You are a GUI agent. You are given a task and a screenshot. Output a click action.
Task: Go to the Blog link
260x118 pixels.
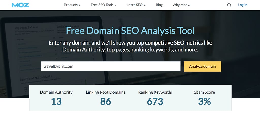click(159, 5)
